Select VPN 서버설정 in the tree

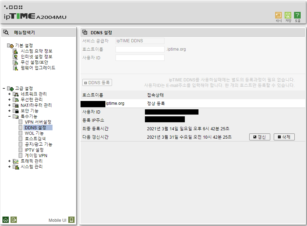pyautogui.click(x=38, y=122)
